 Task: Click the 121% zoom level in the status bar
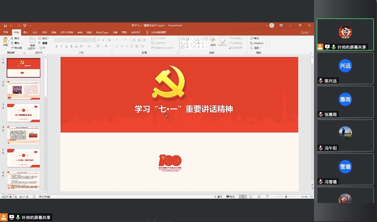point(304,197)
